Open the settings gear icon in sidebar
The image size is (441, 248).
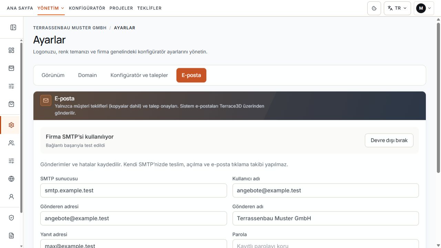click(x=11, y=125)
